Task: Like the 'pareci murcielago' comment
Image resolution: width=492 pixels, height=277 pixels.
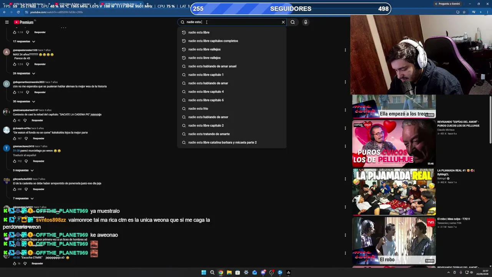Action: [x=15, y=161]
